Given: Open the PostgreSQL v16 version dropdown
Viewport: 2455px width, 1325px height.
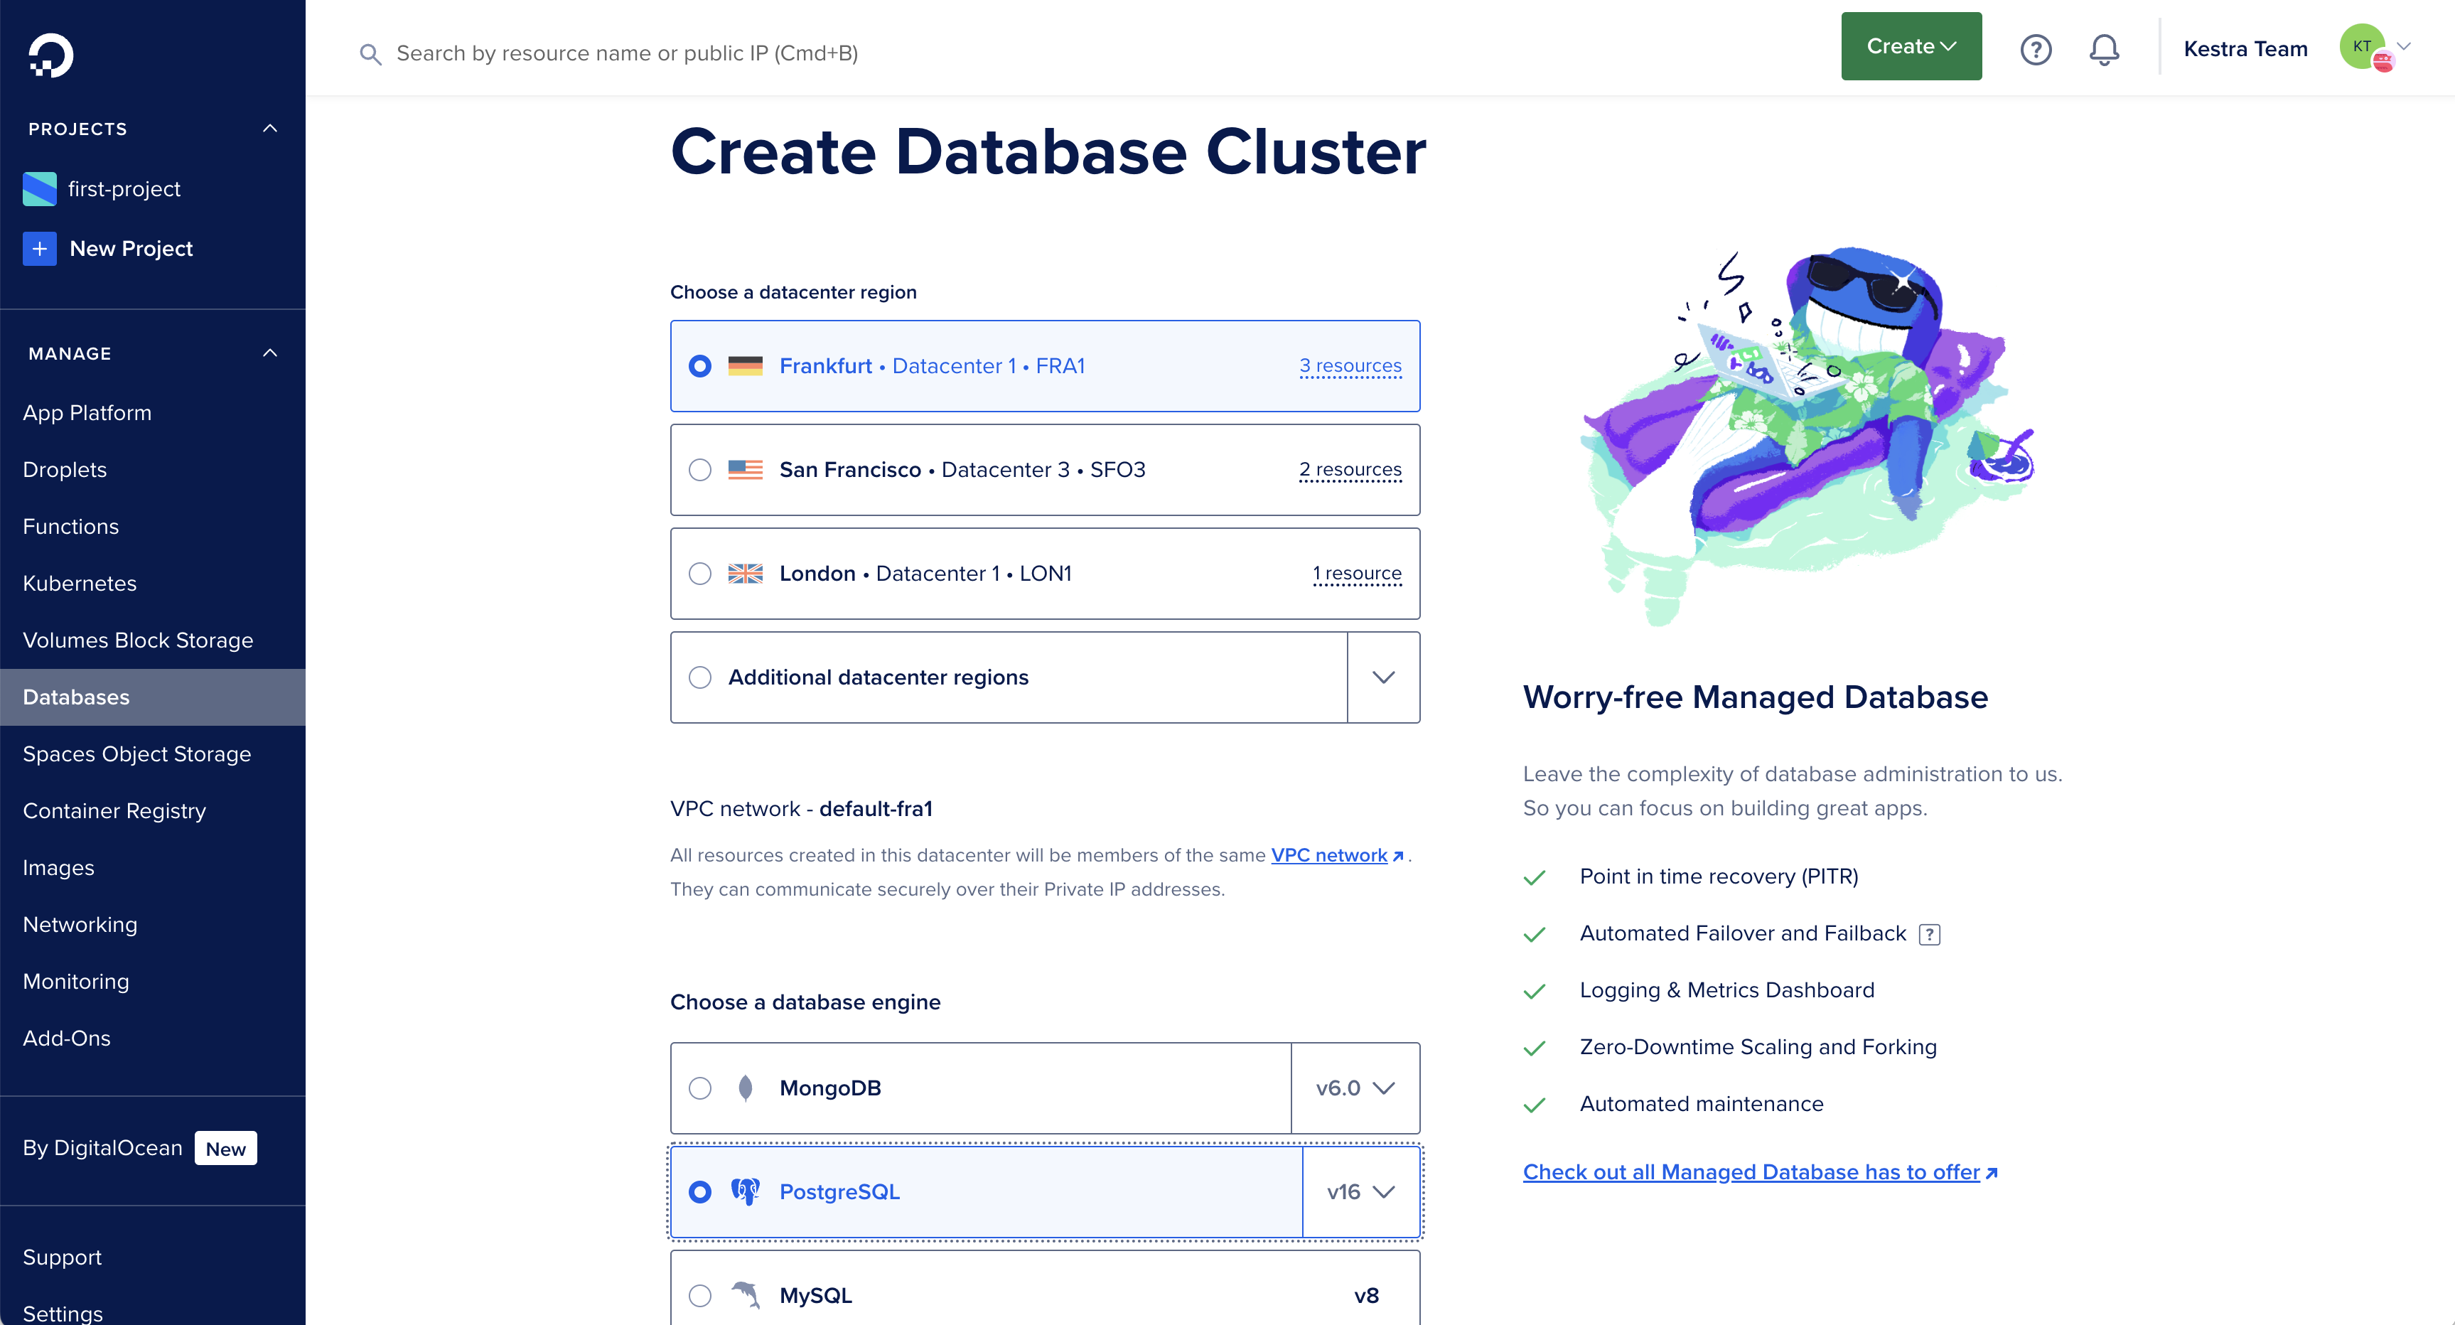Looking at the screenshot, I should (x=1361, y=1191).
